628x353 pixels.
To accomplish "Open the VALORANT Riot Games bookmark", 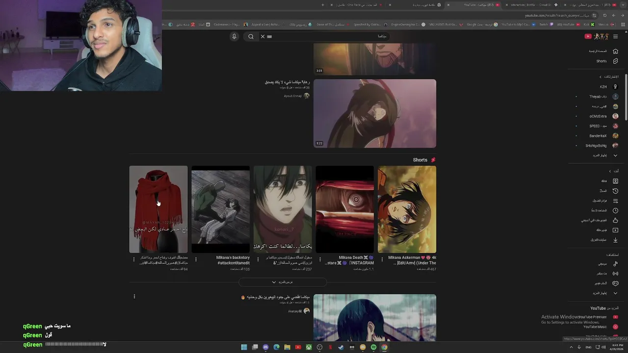I will click(445, 25).
